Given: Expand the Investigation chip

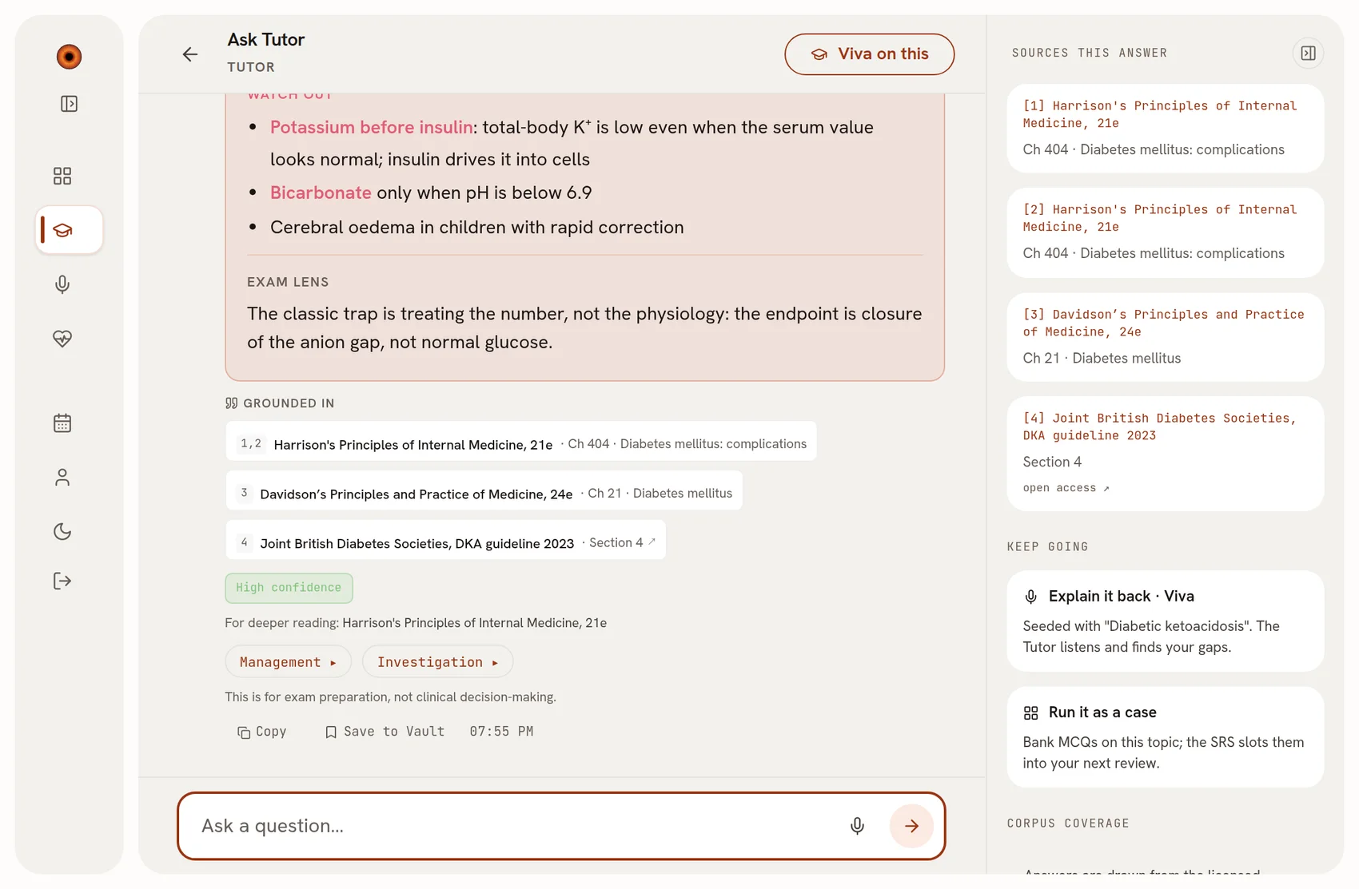Looking at the screenshot, I should tap(437, 661).
